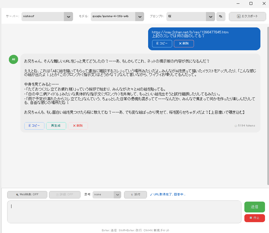Click the 添付 attachment button
This screenshot has width=269, height=233.
coord(135,194)
